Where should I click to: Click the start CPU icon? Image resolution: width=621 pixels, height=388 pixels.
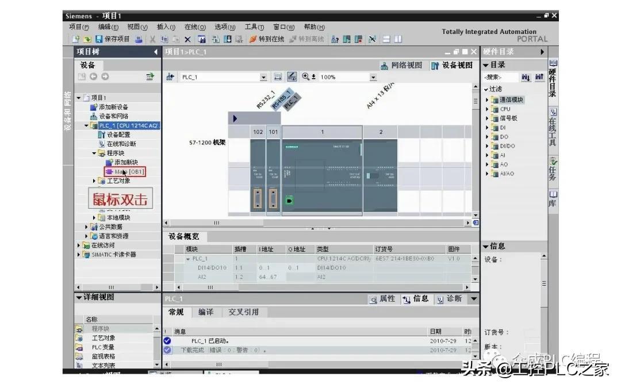click(x=347, y=39)
